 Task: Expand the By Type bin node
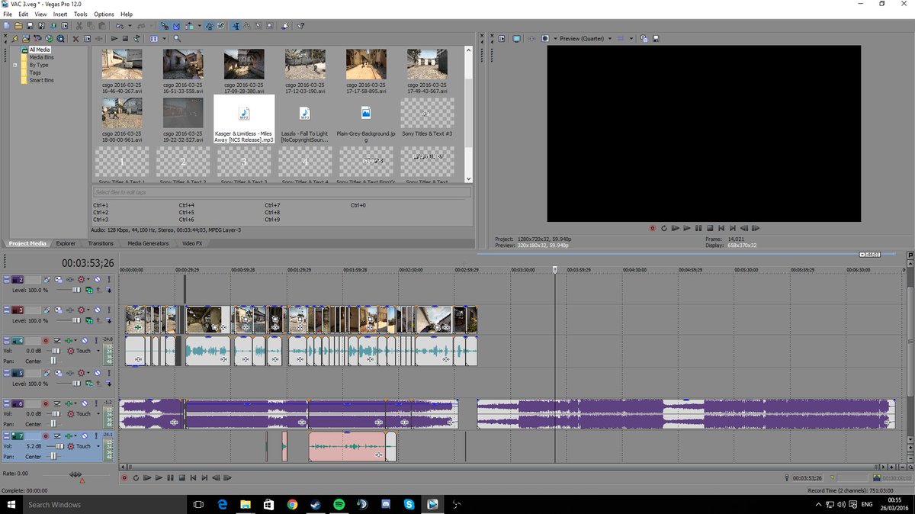15,65
